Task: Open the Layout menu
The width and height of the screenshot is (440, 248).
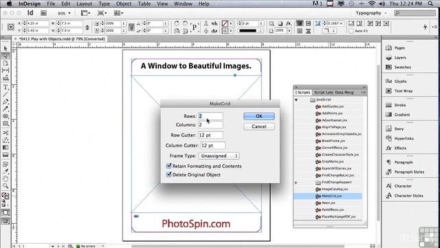Action: click(84, 3)
